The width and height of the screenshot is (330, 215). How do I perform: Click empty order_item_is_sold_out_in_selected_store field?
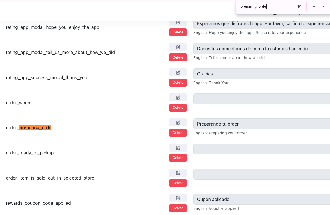262,174
